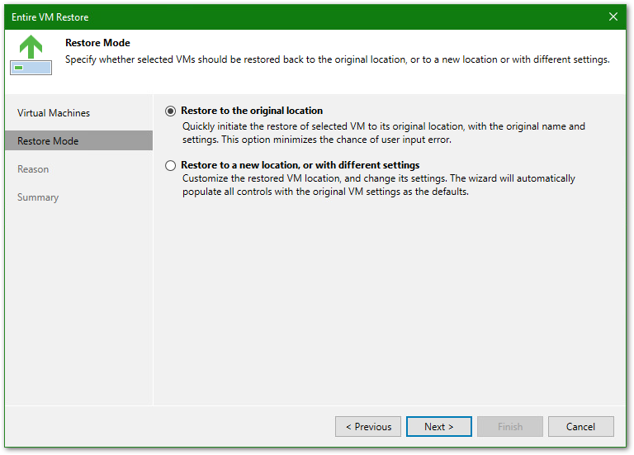Viewport: 634px width, 455px height.
Task: Click the header description about selected VMs
Action: pos(337,59)
